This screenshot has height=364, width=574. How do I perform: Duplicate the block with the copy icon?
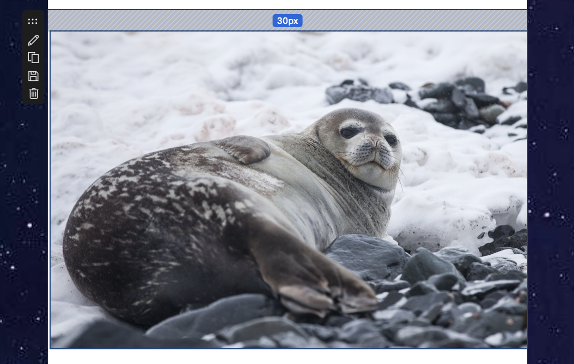point(33,58)
